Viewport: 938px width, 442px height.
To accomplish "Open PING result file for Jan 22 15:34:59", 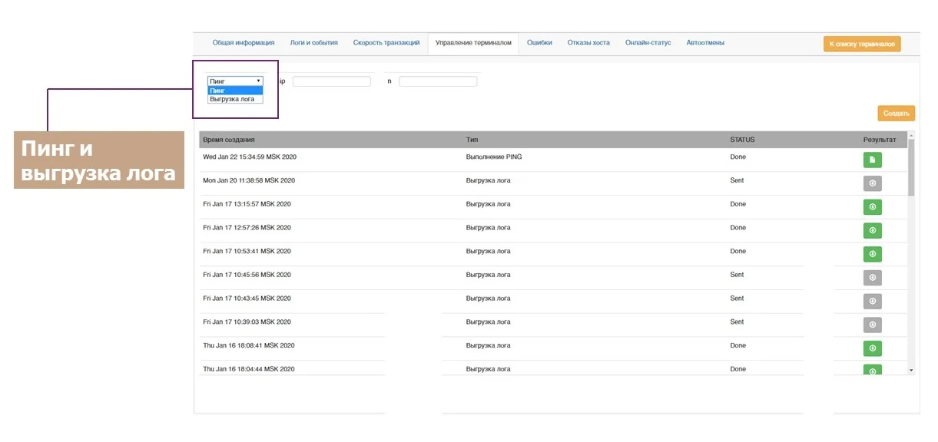I will tap(872, 160).
